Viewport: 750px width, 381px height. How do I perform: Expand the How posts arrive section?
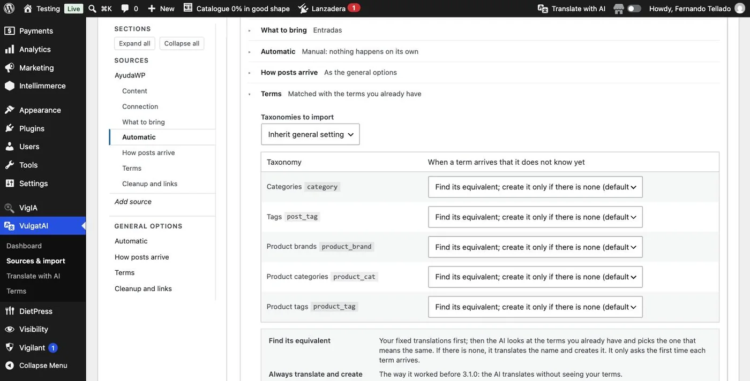coord(250,73)
